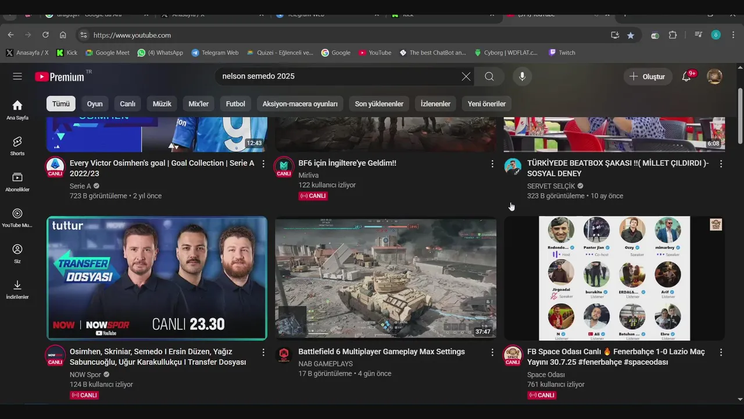This screenshot has width=744, height=419.
Task: Open options for Every Victor Osimhen's goal video
Action: [x=263, y=164]
